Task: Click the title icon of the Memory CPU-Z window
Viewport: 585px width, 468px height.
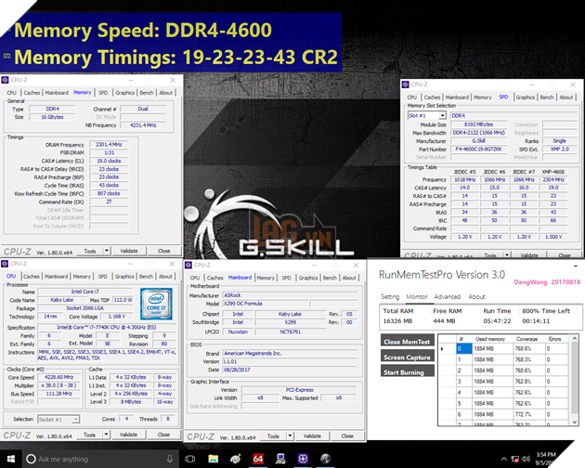Action: [5, 80]
